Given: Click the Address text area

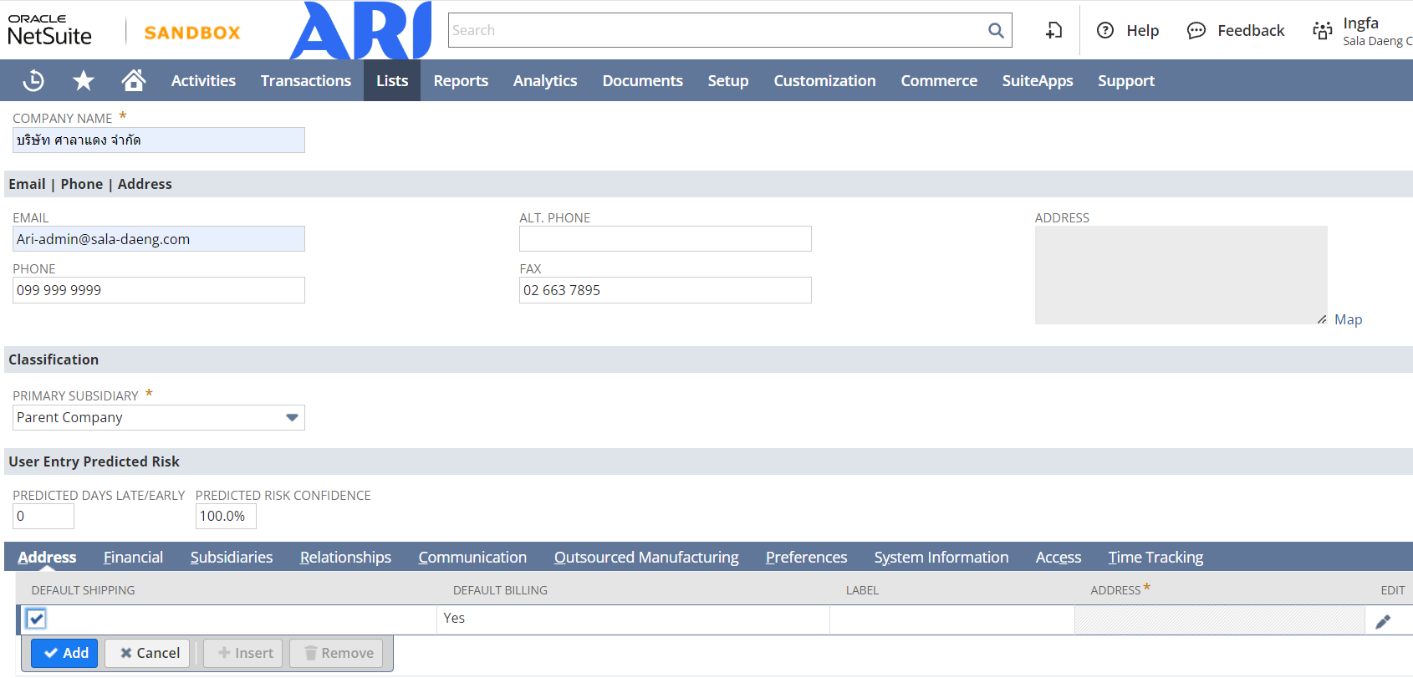Looking at the screenshot, I should coord(1181,275).
